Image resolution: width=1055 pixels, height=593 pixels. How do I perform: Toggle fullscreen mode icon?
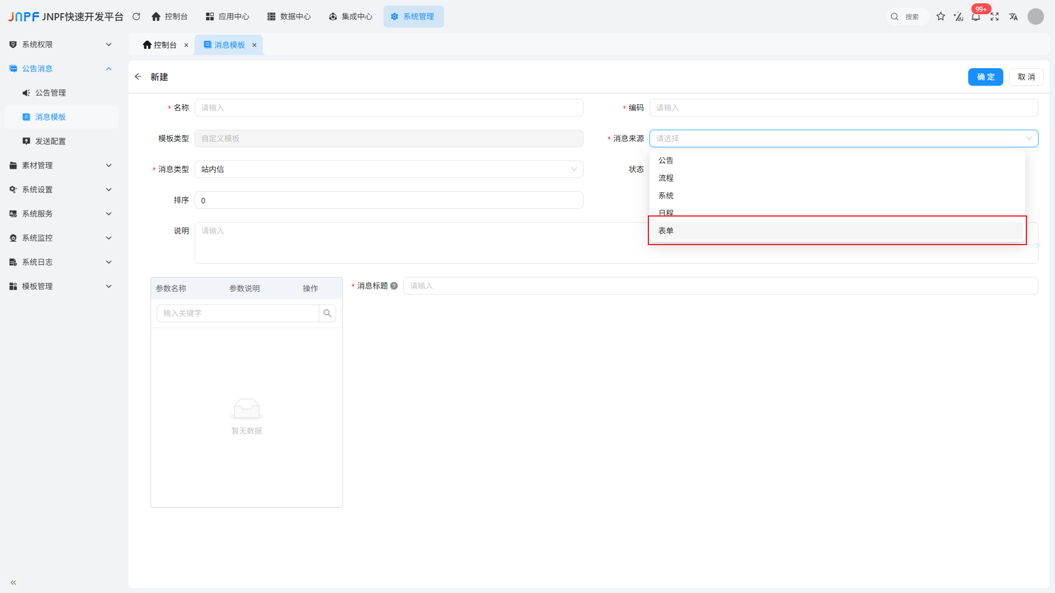click(x=995, y=16)
